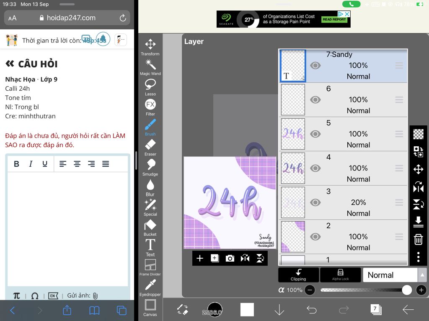This screenshot has width=429, height=321.
Task: Go back via CÂU HỎI arrows
Action: (x=10, y=64)
